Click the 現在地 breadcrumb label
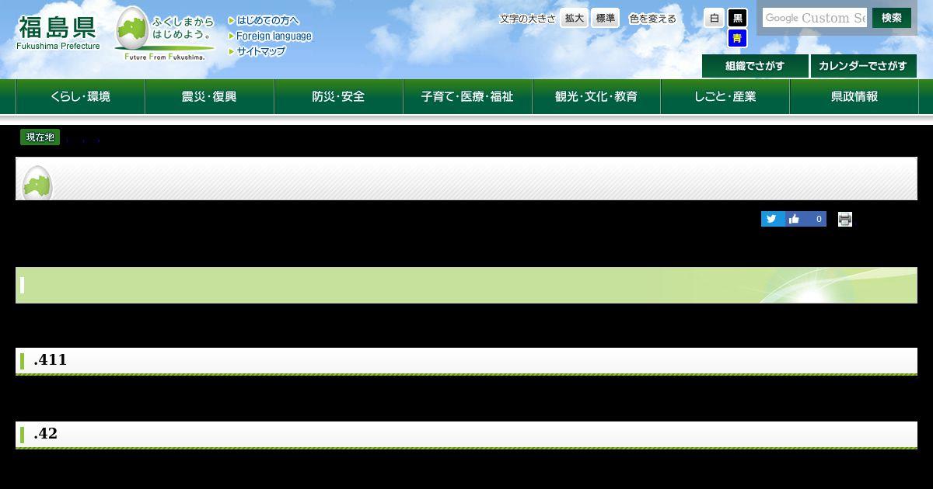This screenshot has height=489, width=933. tap(40, 137)
